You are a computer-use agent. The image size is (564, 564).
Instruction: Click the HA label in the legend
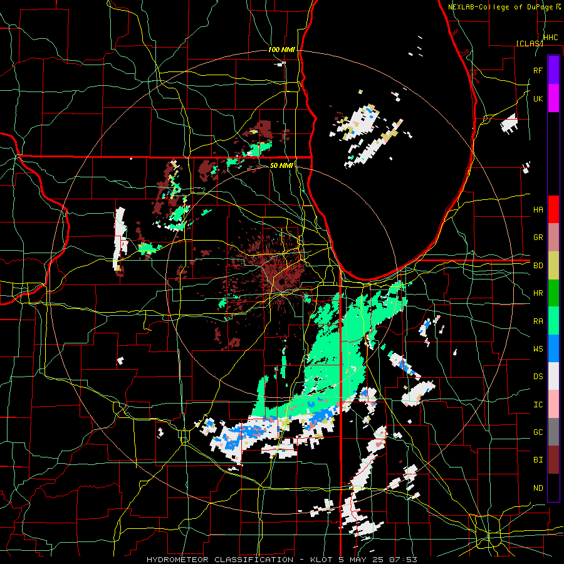(538, 209)
